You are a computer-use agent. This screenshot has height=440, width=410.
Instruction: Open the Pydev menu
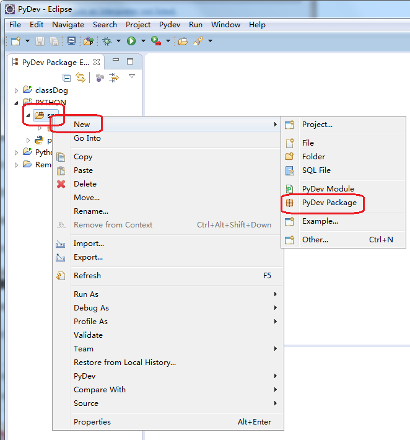click(170, 25)
